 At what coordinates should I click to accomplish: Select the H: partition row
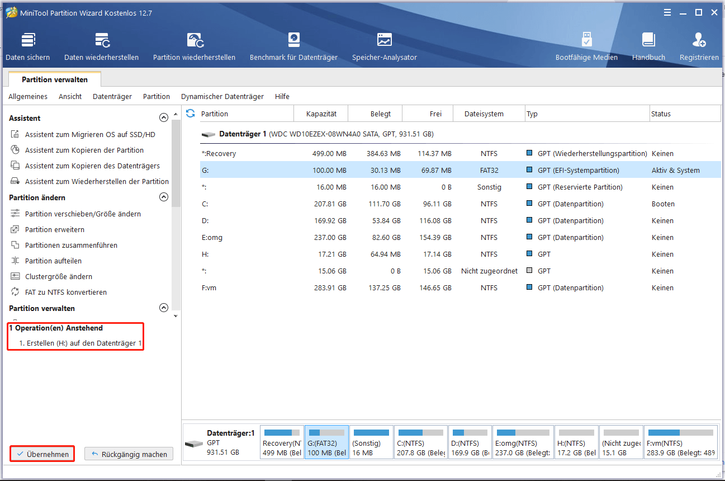(x=460, y=254)
